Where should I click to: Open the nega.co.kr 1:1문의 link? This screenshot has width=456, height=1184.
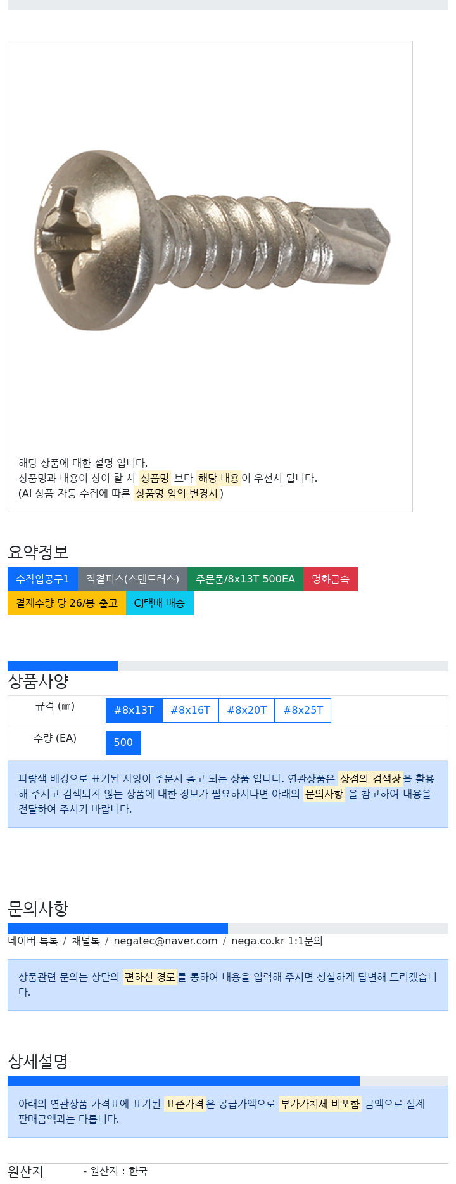(277, 941)
